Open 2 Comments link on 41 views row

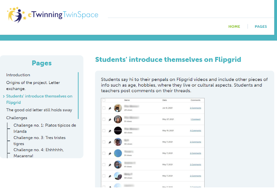(x=195, y=164)
